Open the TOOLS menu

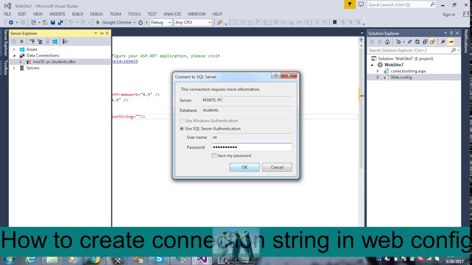(x=134, y=14)
